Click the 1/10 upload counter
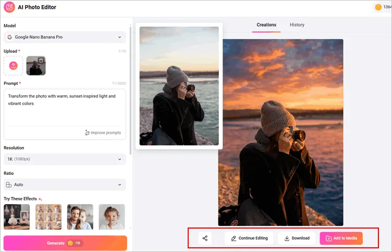Image resolution: width=392 pixels, height=252 pixels. pos(123,51)
